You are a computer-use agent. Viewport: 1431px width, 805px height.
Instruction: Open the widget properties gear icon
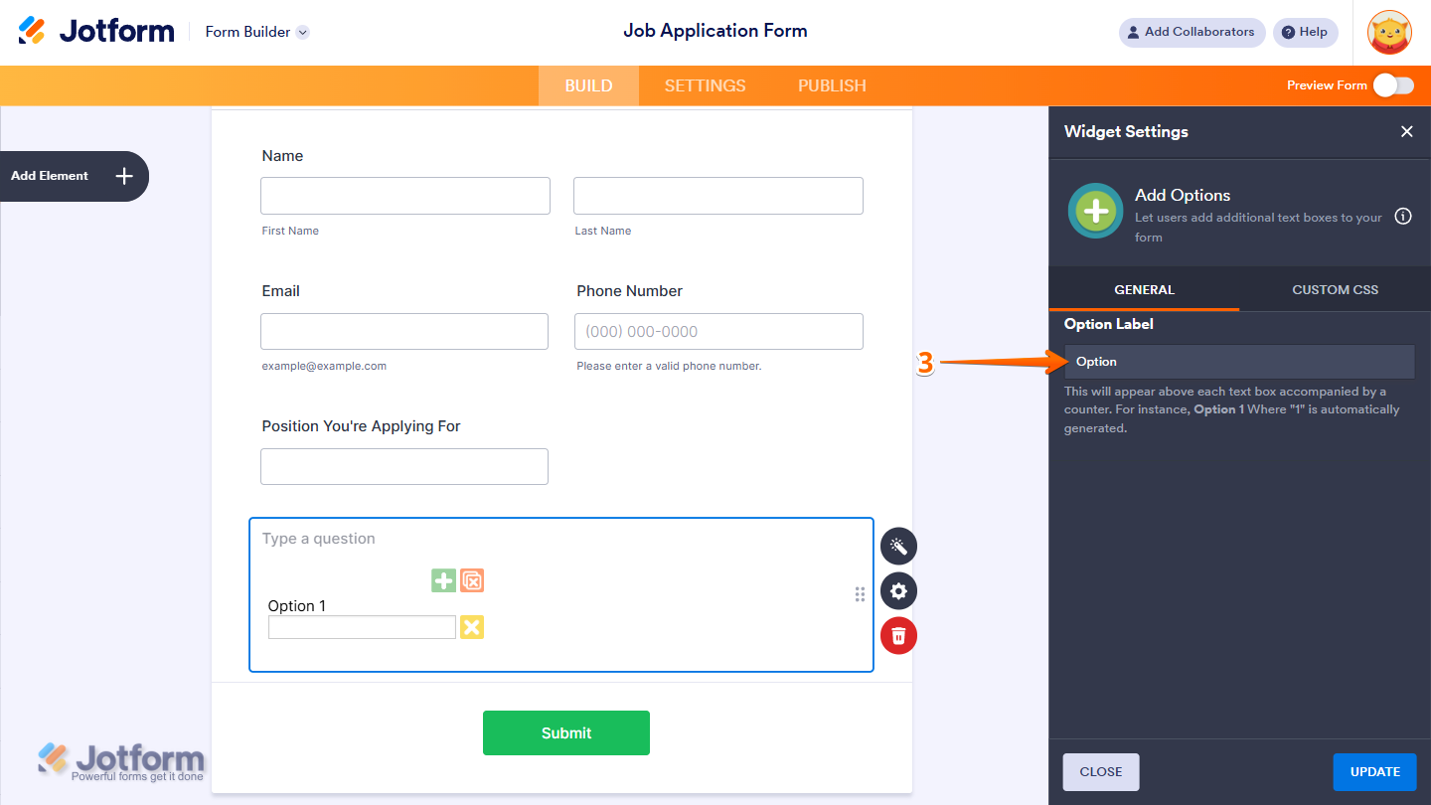click(898, 590)
